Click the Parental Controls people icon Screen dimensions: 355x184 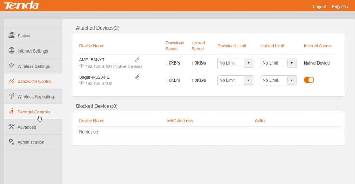coord(11,111)
